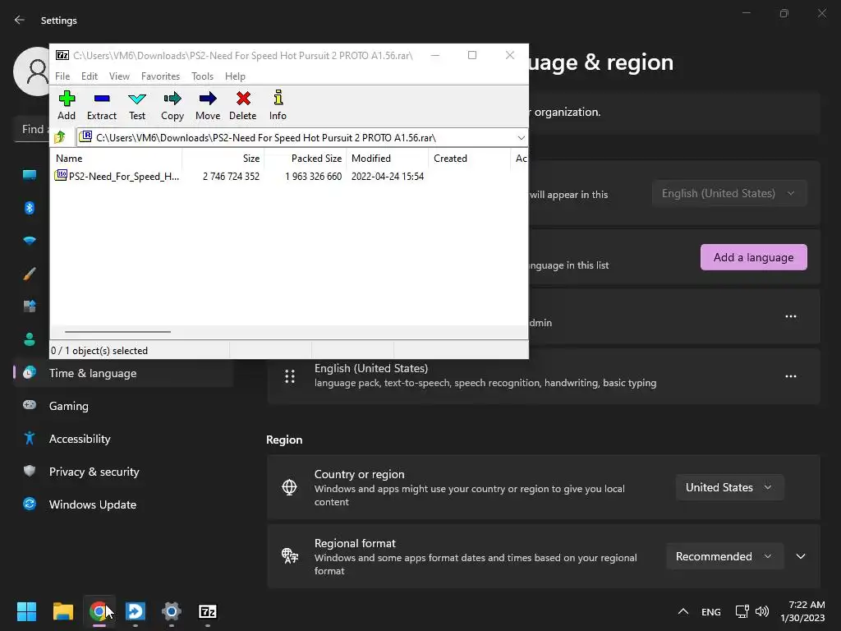Run the Test archive tool in 7-Zip
Screen dimensions: 841x631
(x=137, y=106)
